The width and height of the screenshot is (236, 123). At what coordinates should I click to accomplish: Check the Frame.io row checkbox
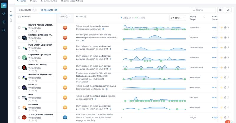tap(19, 87)
